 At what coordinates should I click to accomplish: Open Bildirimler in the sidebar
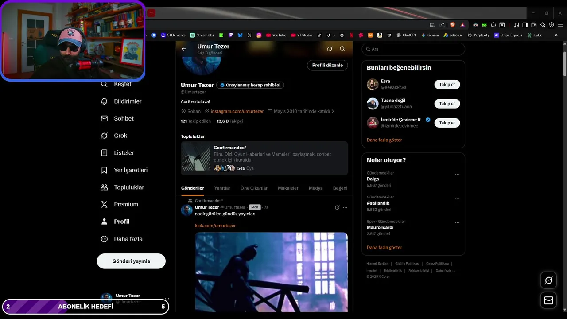(x=121, y=101)
